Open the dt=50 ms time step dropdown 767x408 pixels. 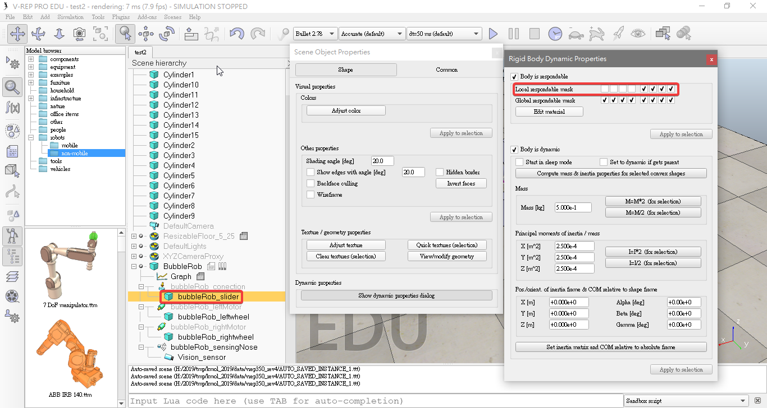444,34
